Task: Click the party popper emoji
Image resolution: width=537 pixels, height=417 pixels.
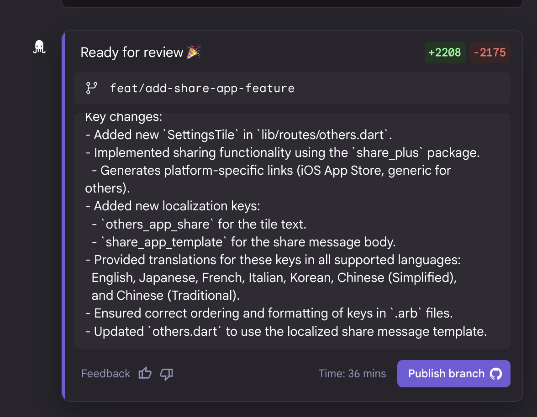Action: (194, 52)
